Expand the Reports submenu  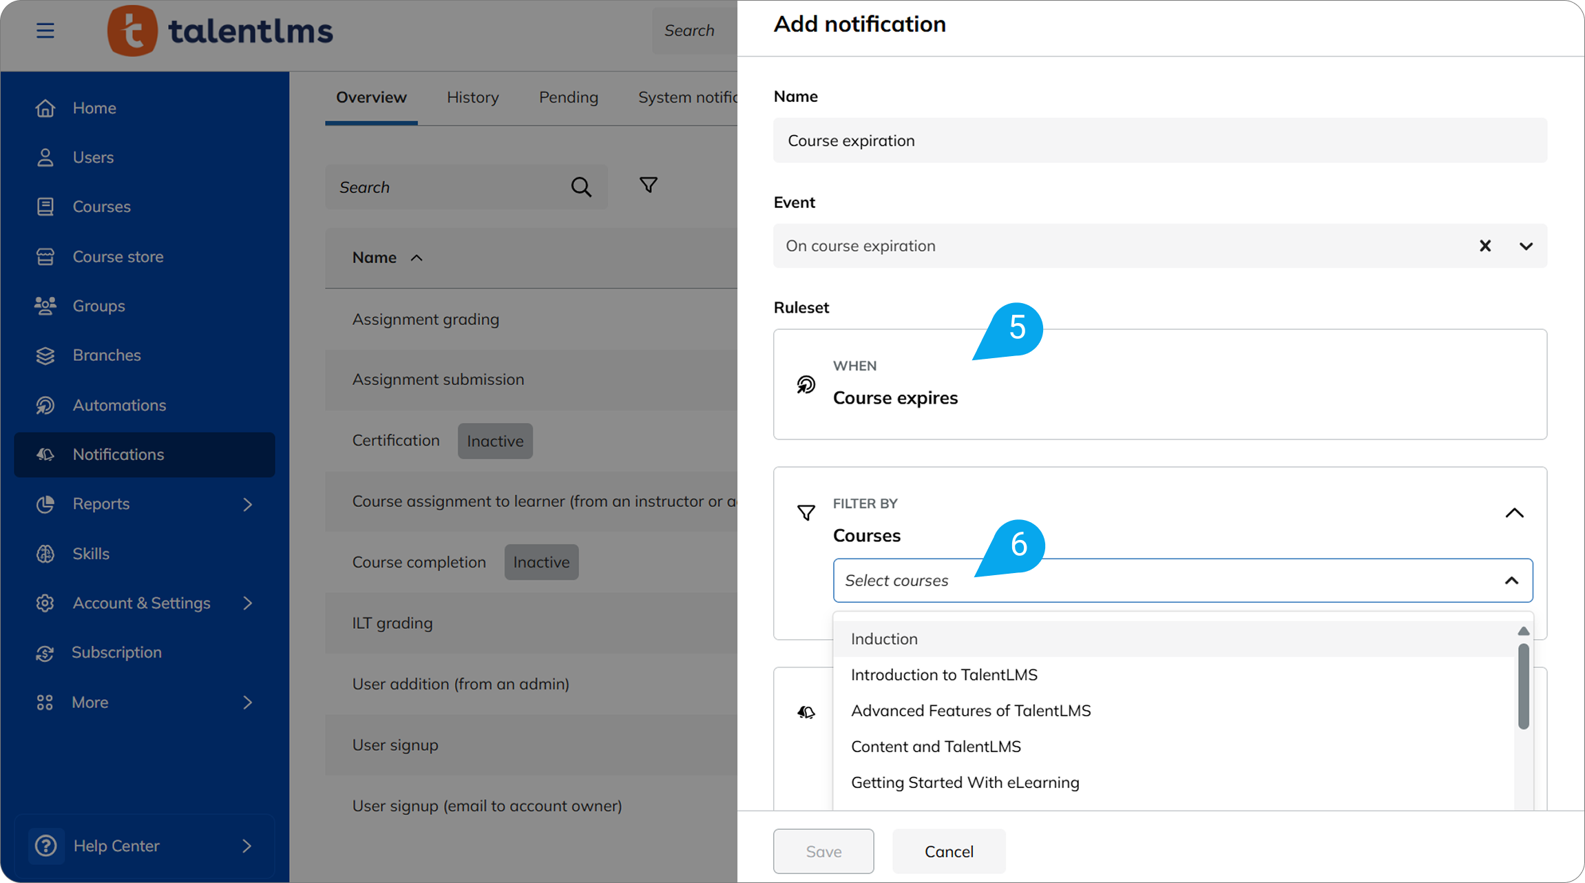point(247,504)
